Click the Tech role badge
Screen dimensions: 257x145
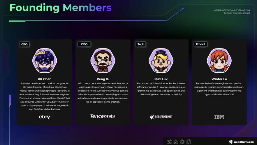tap(141, 44)
